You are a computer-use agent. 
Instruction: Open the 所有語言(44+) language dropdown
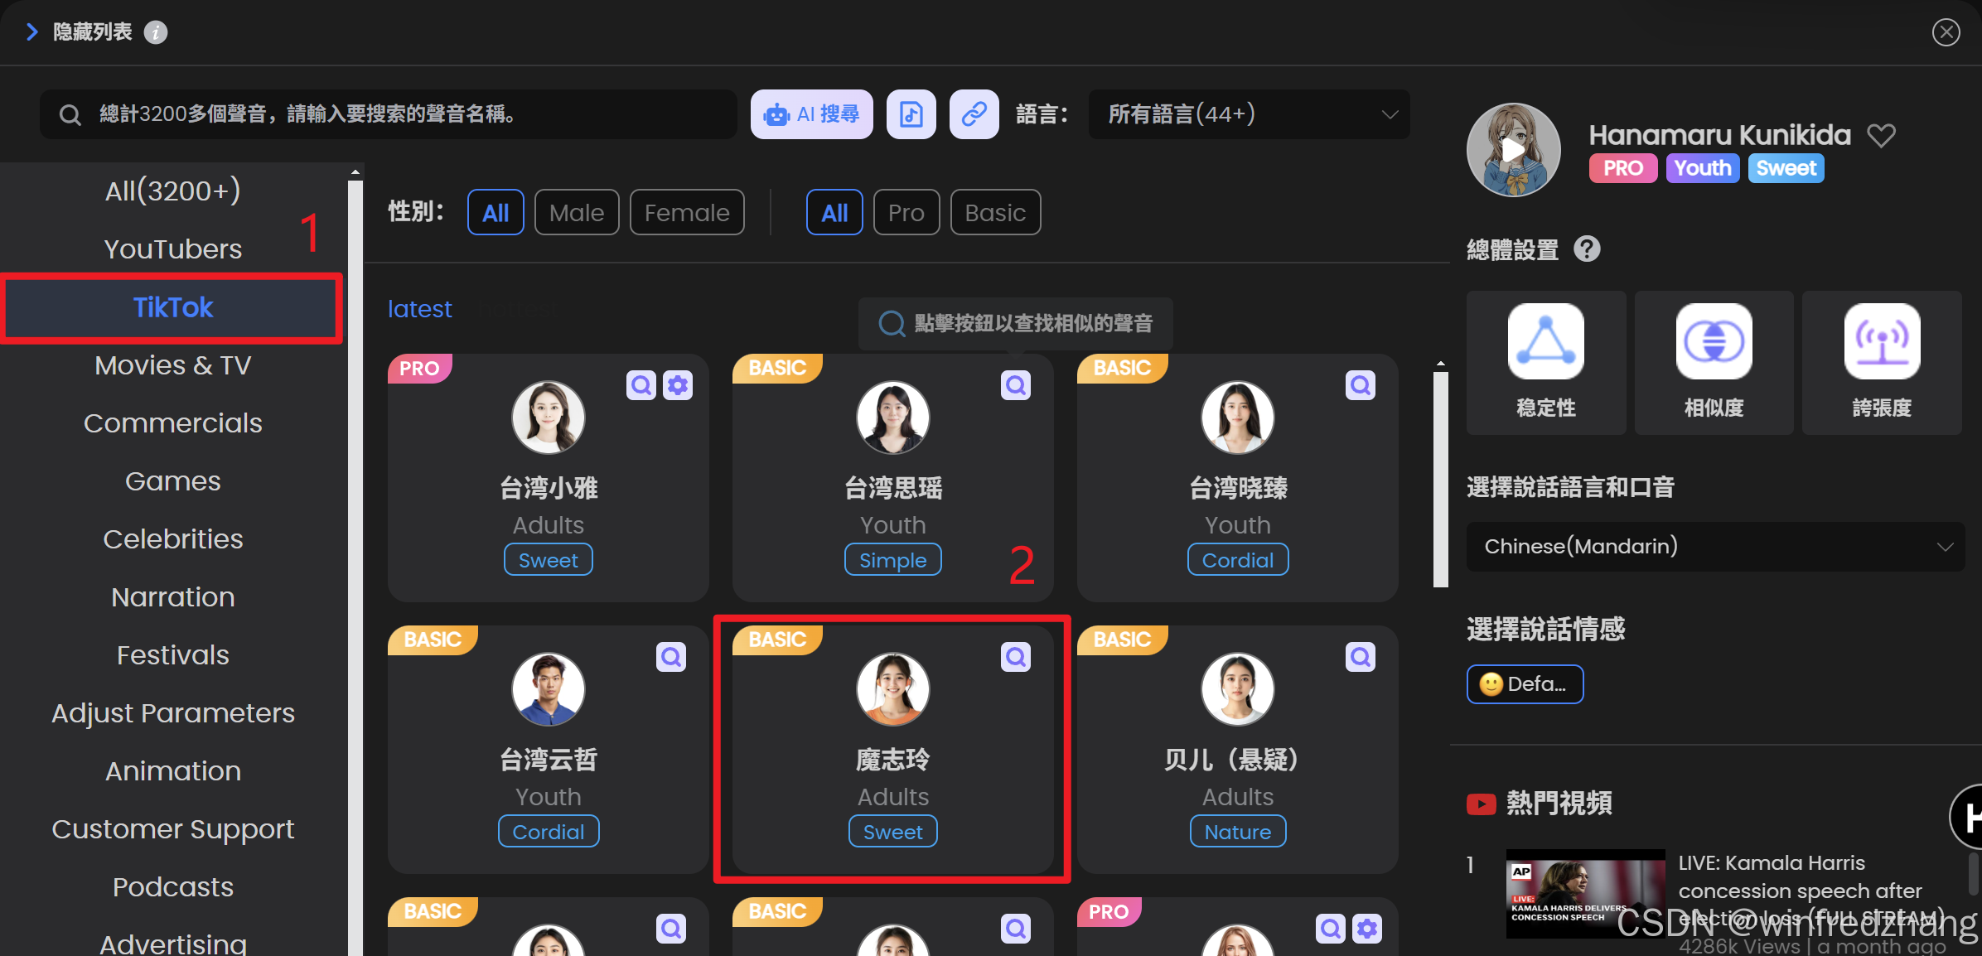click(1249, 114)
